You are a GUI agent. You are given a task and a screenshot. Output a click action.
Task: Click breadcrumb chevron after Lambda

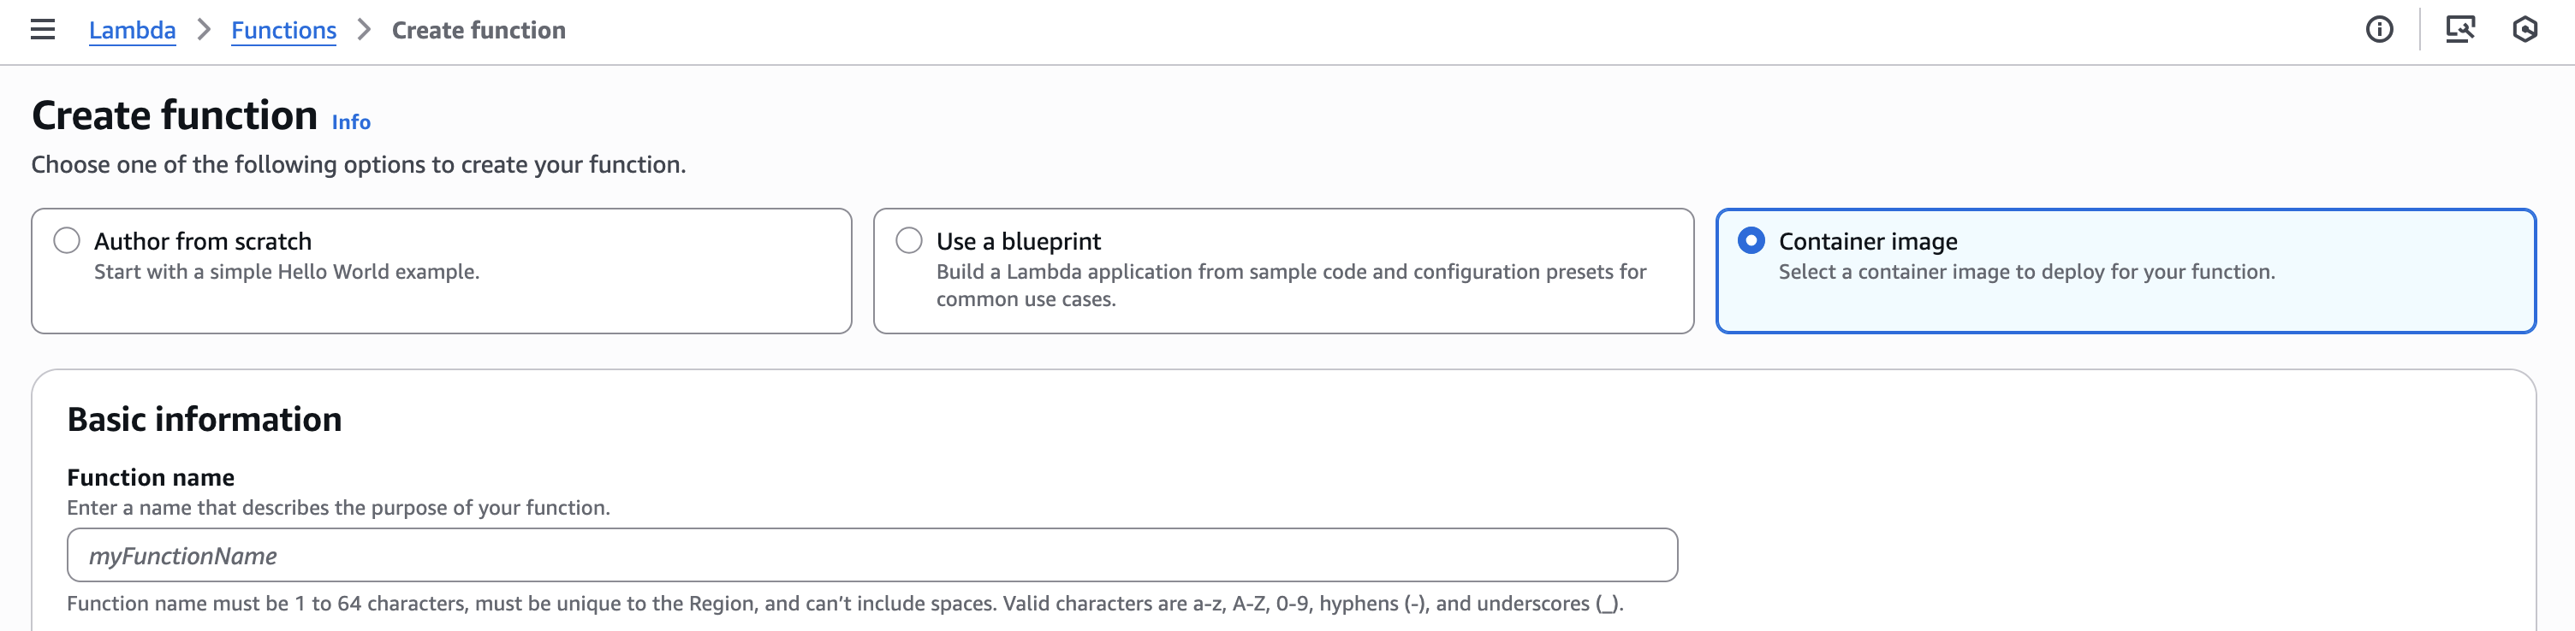[x=204, y=30]
